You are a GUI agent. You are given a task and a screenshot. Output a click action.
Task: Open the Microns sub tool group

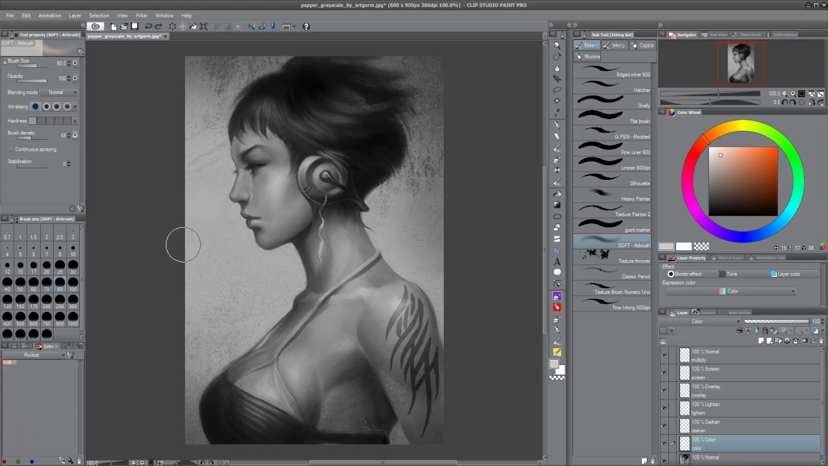(x=588, y=56)
